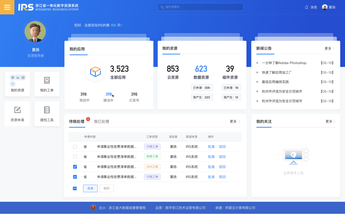
Task: Open the hamburger navigation menu
Action: tap(7, 7)
